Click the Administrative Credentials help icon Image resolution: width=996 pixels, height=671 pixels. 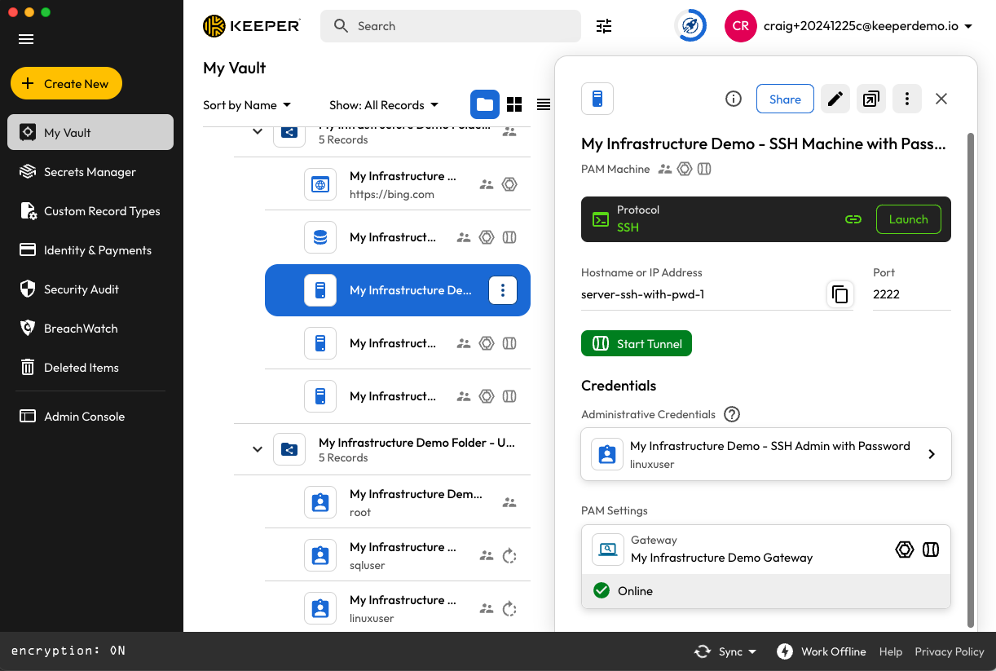coord(732,414)
